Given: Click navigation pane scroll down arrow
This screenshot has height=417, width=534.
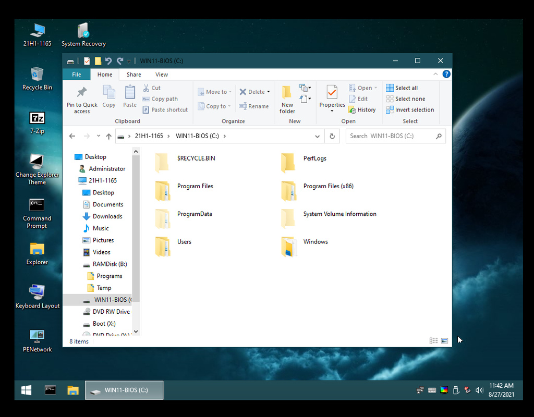Looking at the screenshot, I should click(136, 331).
